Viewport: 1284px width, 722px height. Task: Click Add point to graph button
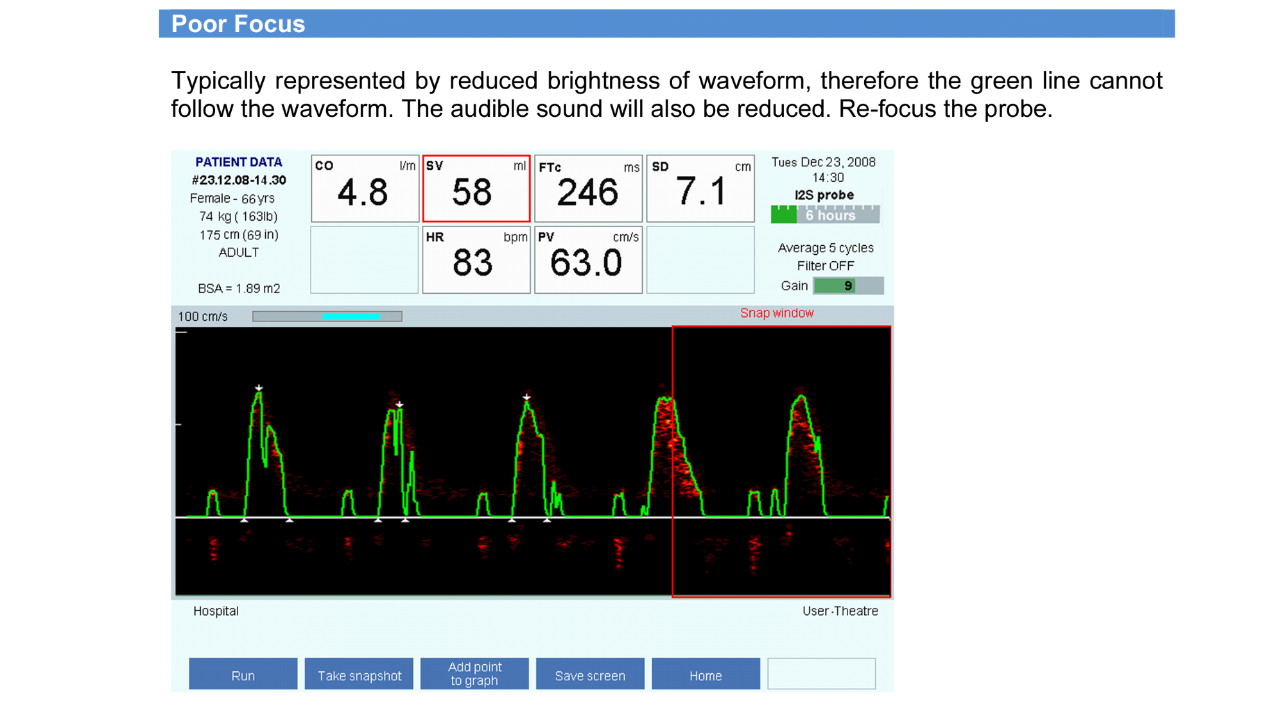click(x=474, y=674)
